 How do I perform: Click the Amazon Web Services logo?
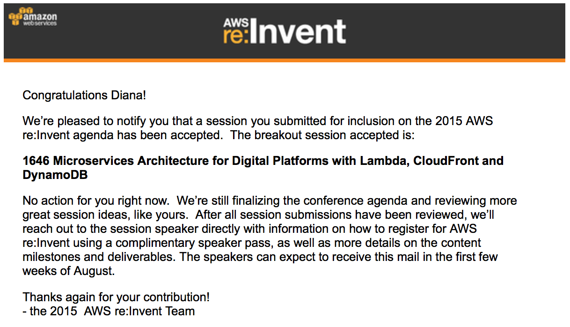(33, 17)
